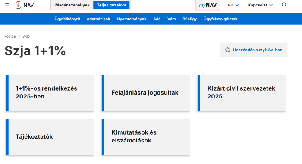This screenshot has width=302, height=164.
Task: Open the Adó menu item
Action: 157,19
